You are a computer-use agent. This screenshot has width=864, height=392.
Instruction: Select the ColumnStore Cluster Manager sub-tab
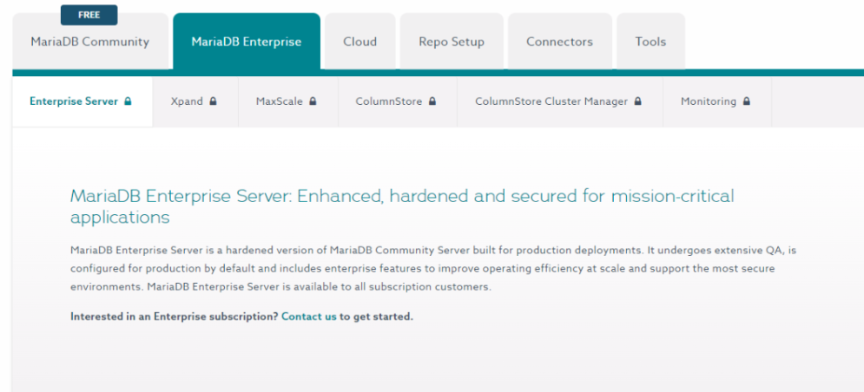point(560,101)
